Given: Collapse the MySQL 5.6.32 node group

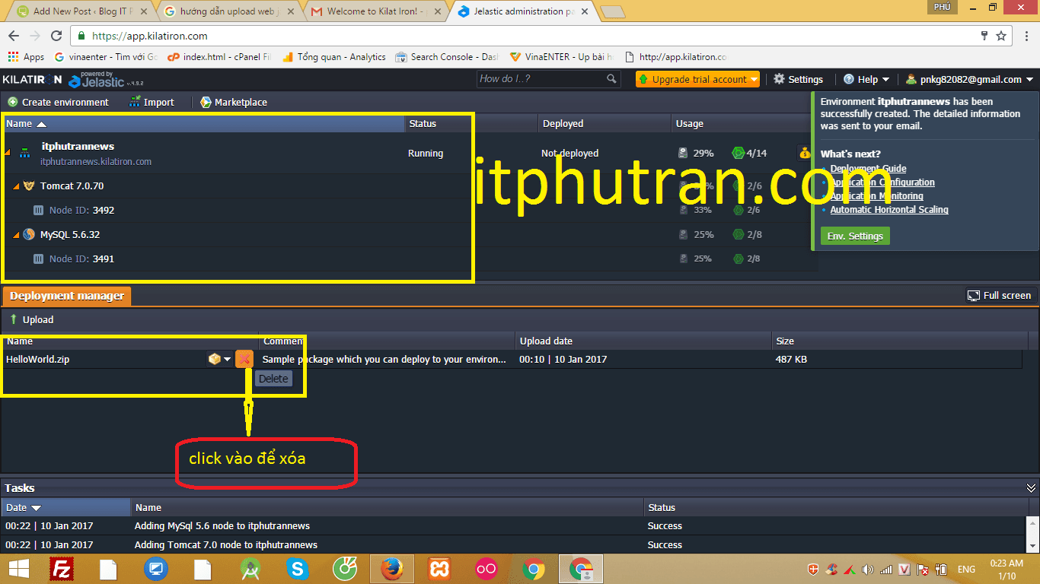Looking at the screenshot, I should (17, 235).
